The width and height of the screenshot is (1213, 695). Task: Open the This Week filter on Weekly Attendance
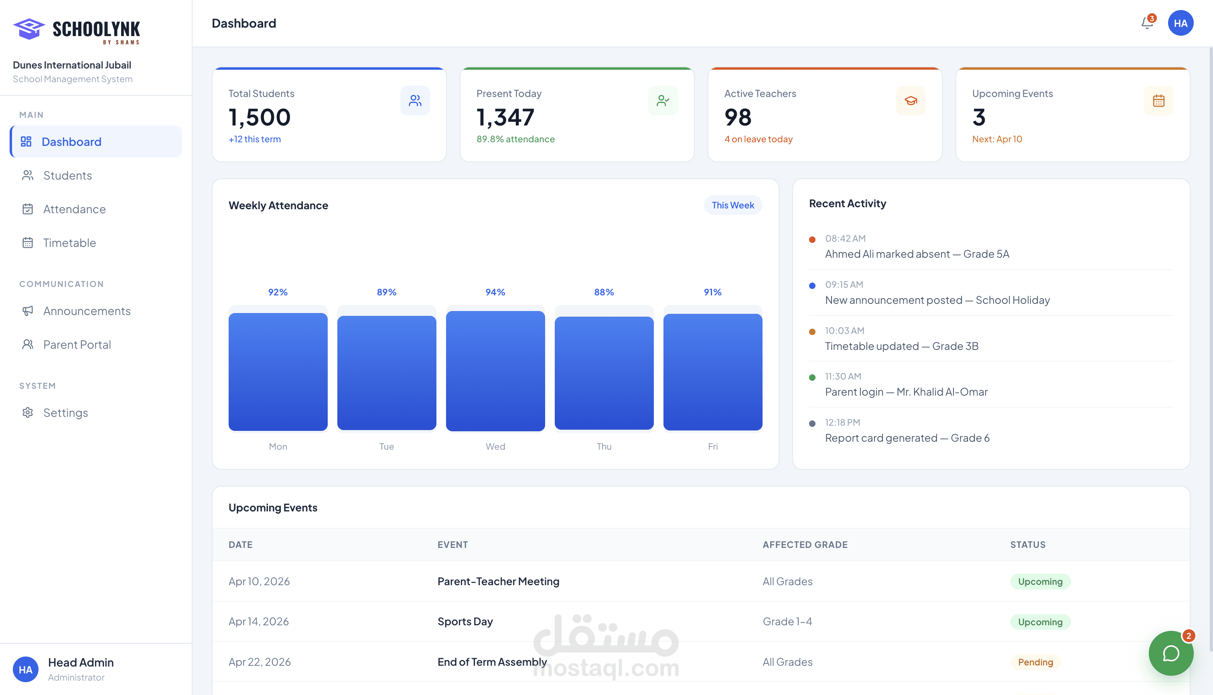pos(733,205)
